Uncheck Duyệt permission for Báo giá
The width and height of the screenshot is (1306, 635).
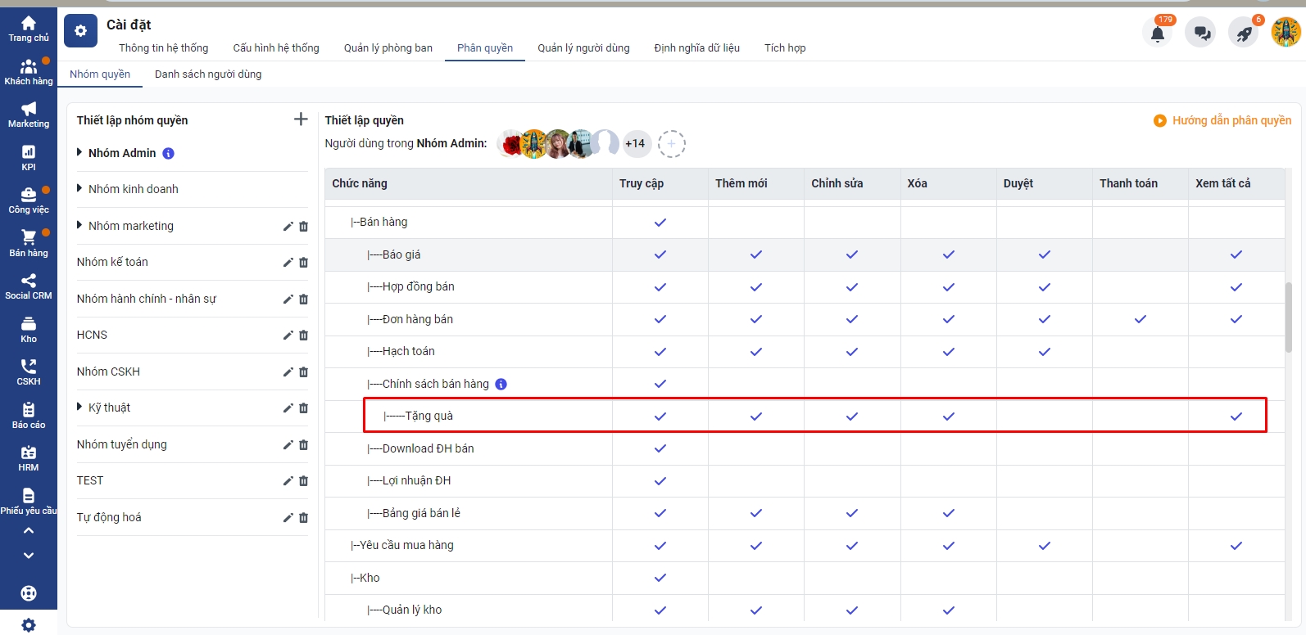(1044, 254)
